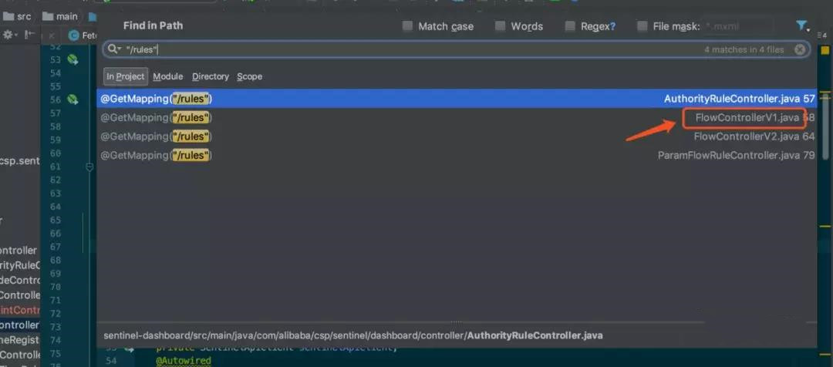Select the red-highlighted item in the project tree
The width and height of the screenshot is (833, 367).
[x=19, y=310]
